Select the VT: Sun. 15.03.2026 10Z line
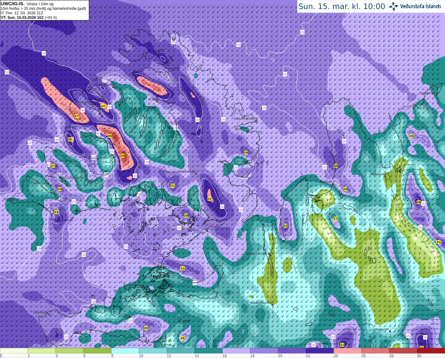Screen dimensions: 445x358 pos(22,17)
